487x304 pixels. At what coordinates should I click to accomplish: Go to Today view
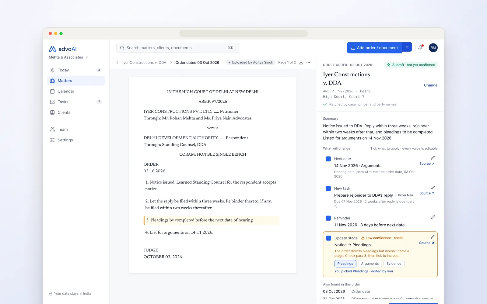(x=76, y=70)
